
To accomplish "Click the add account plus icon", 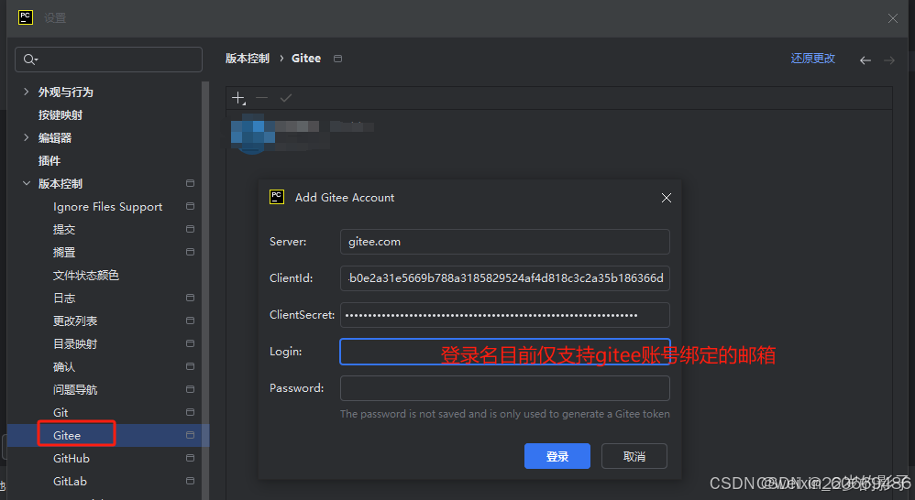I will [238, 98].
